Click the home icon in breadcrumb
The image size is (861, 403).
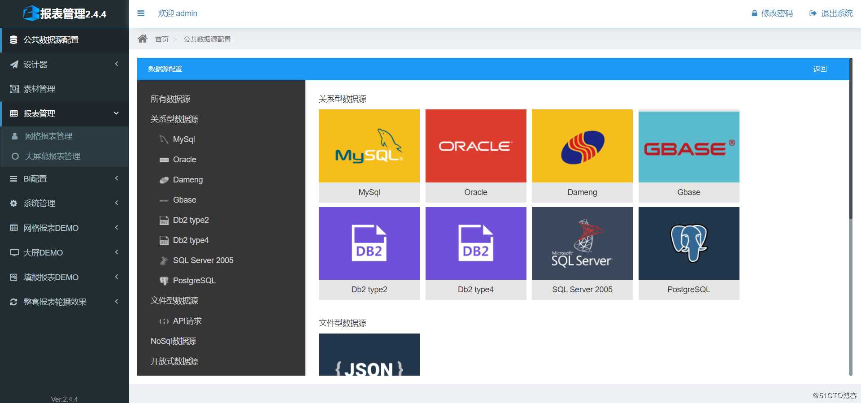coord(143,39)
